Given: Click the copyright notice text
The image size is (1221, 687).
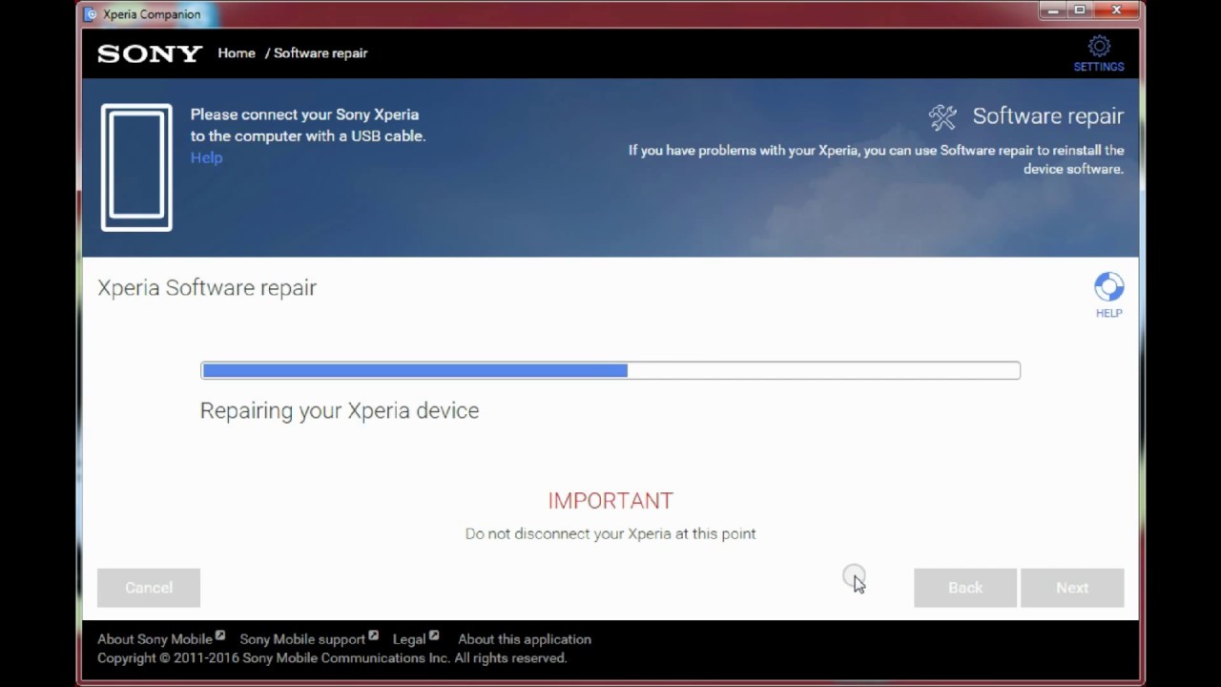Looking at the screenshot, I should tap(332, 658).
